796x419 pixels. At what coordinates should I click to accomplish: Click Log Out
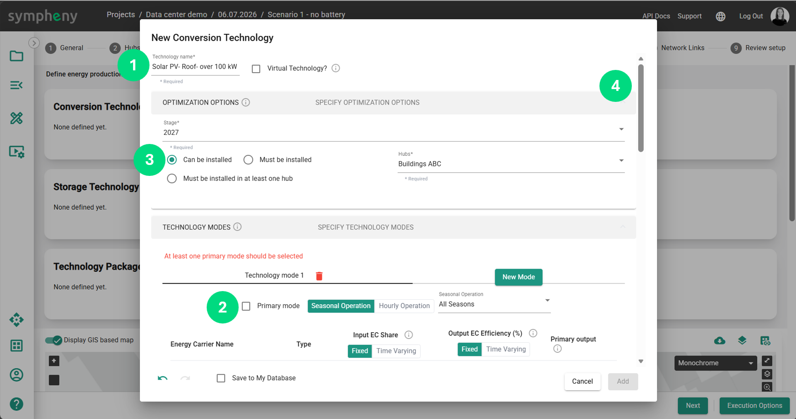751,16
